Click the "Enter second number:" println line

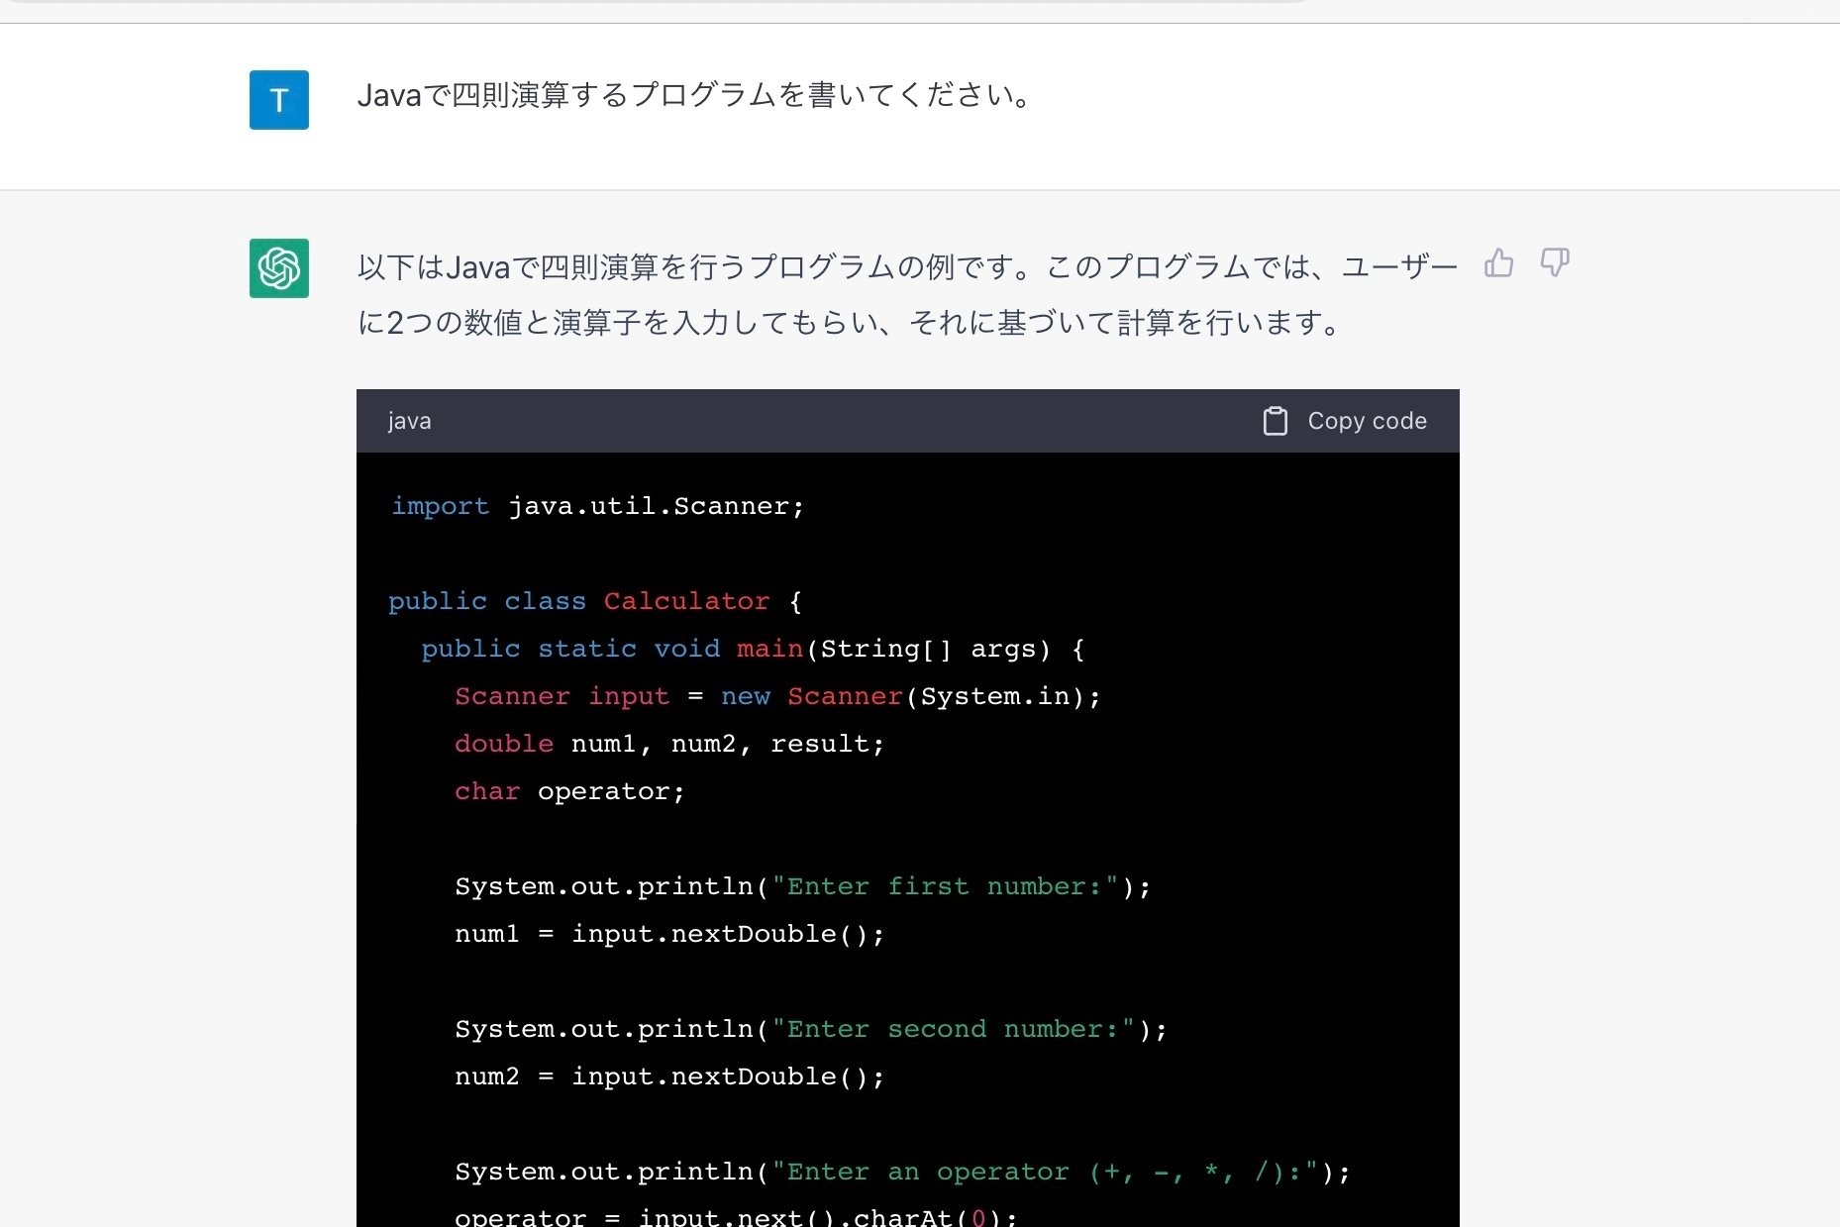pos(811,1029)
